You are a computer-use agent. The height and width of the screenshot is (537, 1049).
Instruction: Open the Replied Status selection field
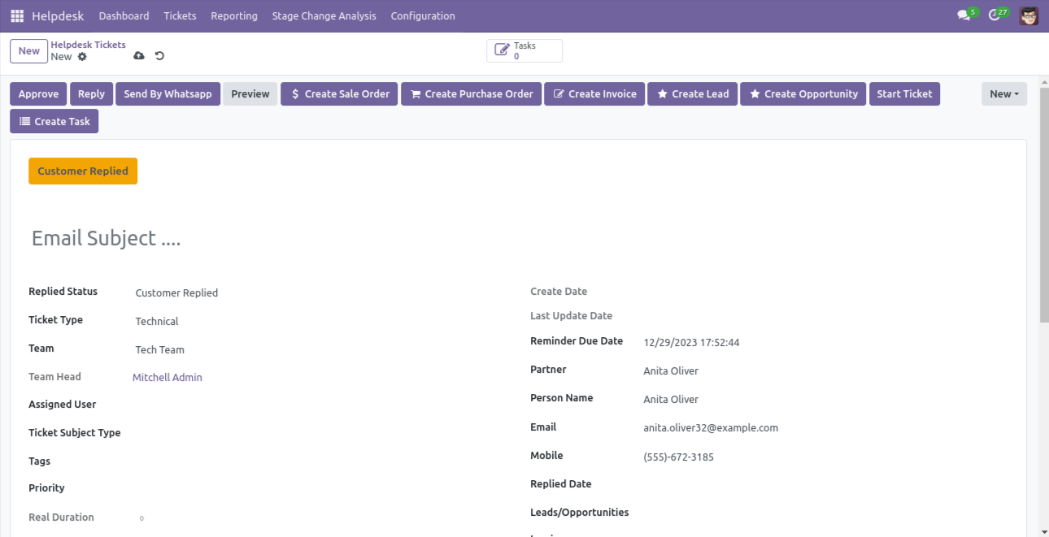[x=321, y=293]
